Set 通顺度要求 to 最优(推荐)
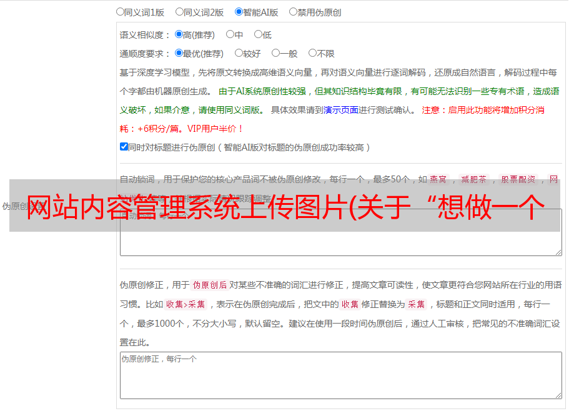Screen dimensions: 569x411 pyautogui.click(x=179, y=53)
